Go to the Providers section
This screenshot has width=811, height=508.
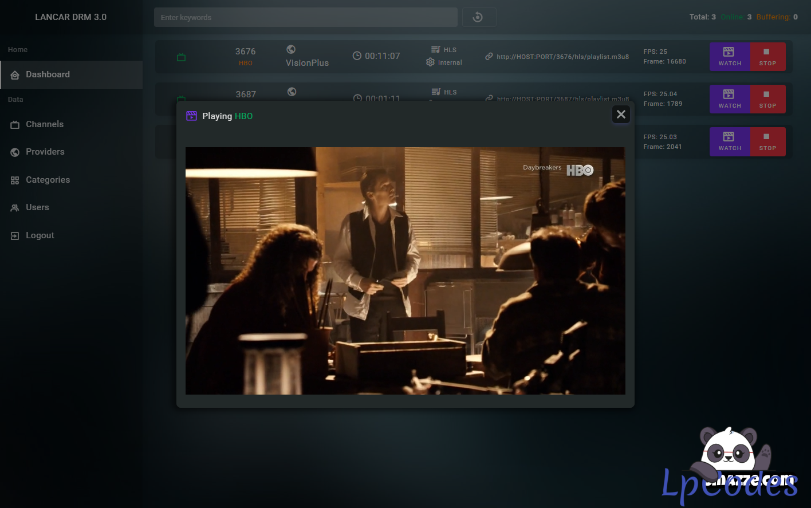pos(45,152)
